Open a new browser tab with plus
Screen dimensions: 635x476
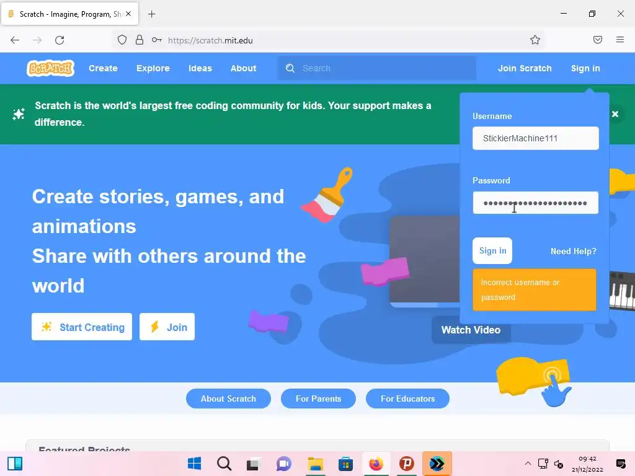click(x=151, y=14)
